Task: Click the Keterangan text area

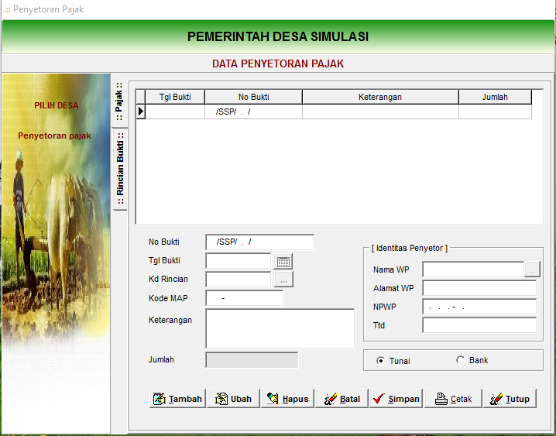Action: coord(280,328)
